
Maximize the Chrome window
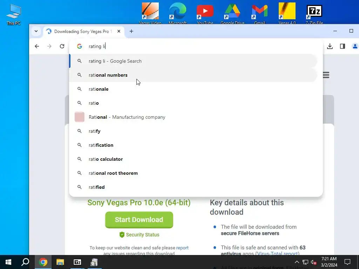point(351,31)
